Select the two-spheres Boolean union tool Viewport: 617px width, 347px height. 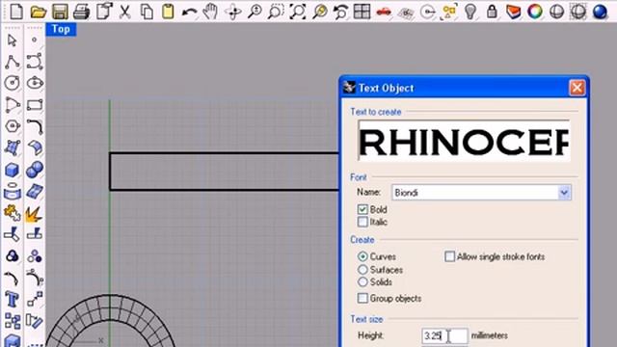tap(35, 170)
